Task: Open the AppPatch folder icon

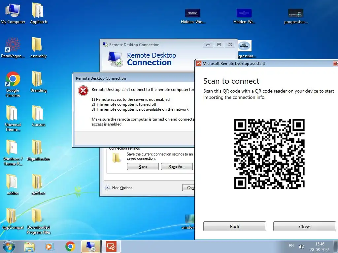Action: pos(38,13)
